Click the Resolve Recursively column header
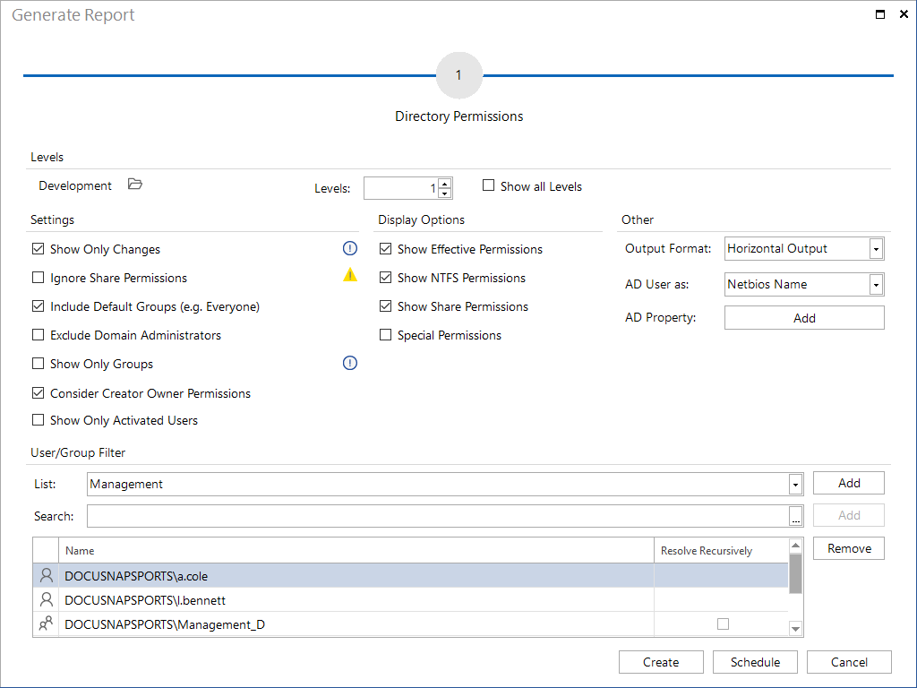This screenshot has width=917, height=688. point(721,551)
